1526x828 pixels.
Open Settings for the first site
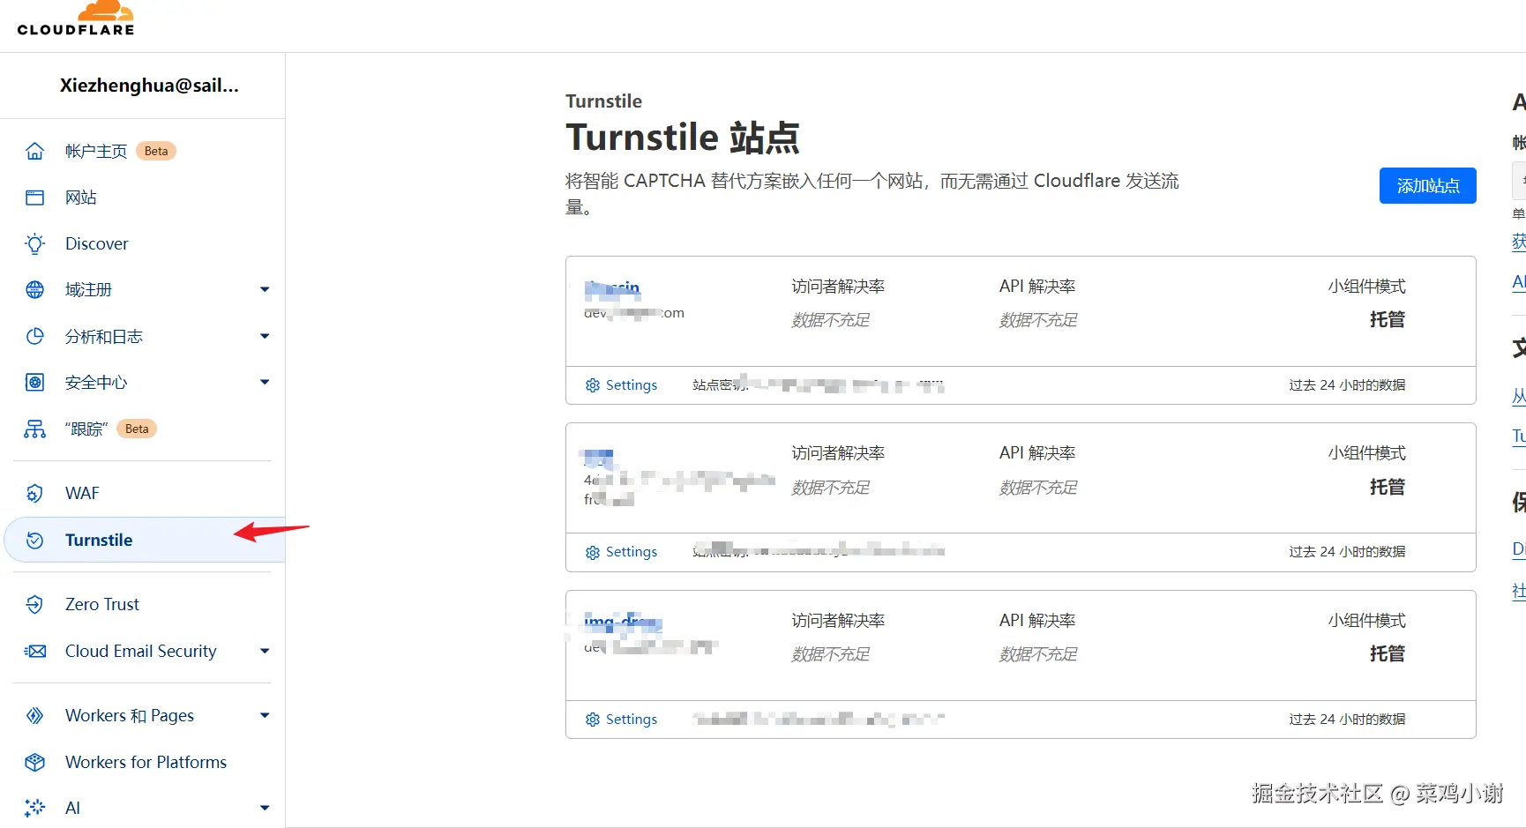tap(632, 385)
